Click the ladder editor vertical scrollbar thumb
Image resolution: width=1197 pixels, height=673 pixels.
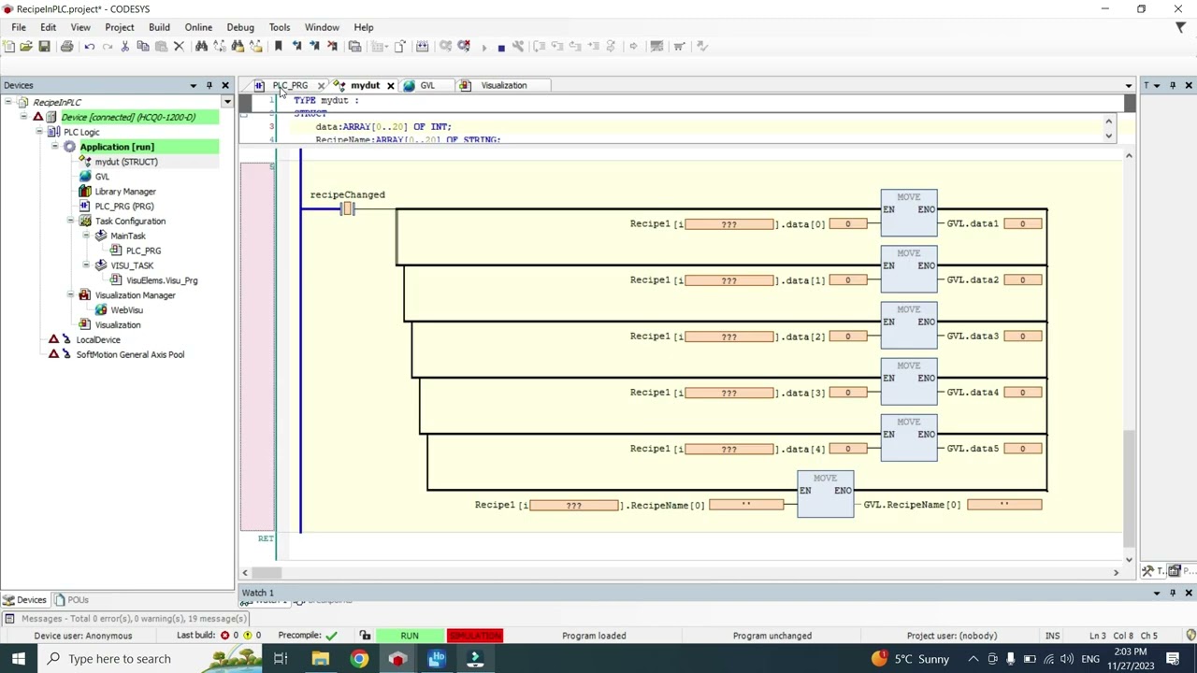tap(1129, 486)
